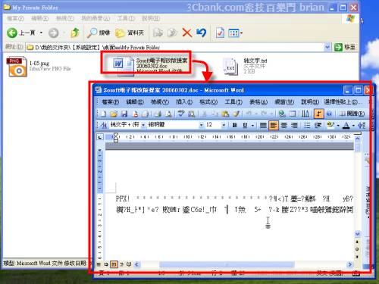Screen dimensions: 379x284
Task: Open the Explorer address bar dropdown
Action: (327, 47)
